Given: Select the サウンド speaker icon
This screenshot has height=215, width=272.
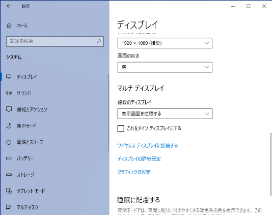Looking at the screenshot, I should pos(9,93).
